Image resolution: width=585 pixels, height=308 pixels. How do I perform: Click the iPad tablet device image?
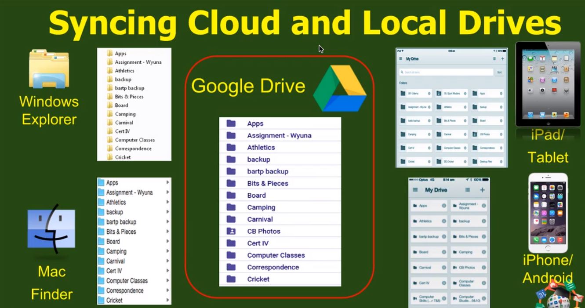tap(548, 84)
